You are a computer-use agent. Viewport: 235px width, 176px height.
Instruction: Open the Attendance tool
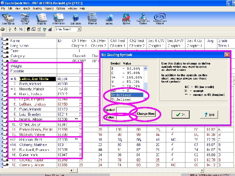(8, 19)
